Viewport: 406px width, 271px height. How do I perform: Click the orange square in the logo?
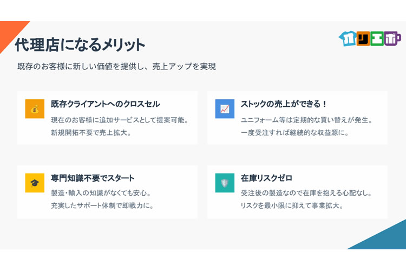click(363, 39)
